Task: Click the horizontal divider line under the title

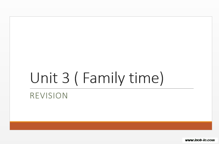Action: point(112,88)
